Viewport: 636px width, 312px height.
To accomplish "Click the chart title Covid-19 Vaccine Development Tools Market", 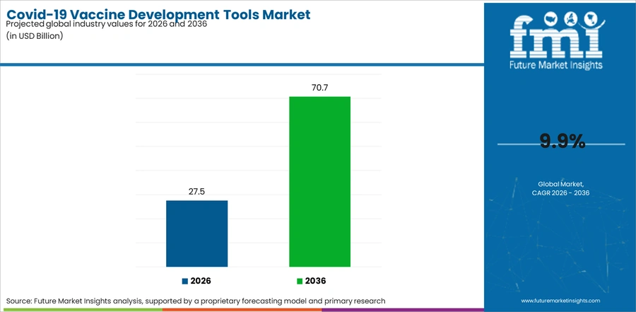I will (158, 14).
